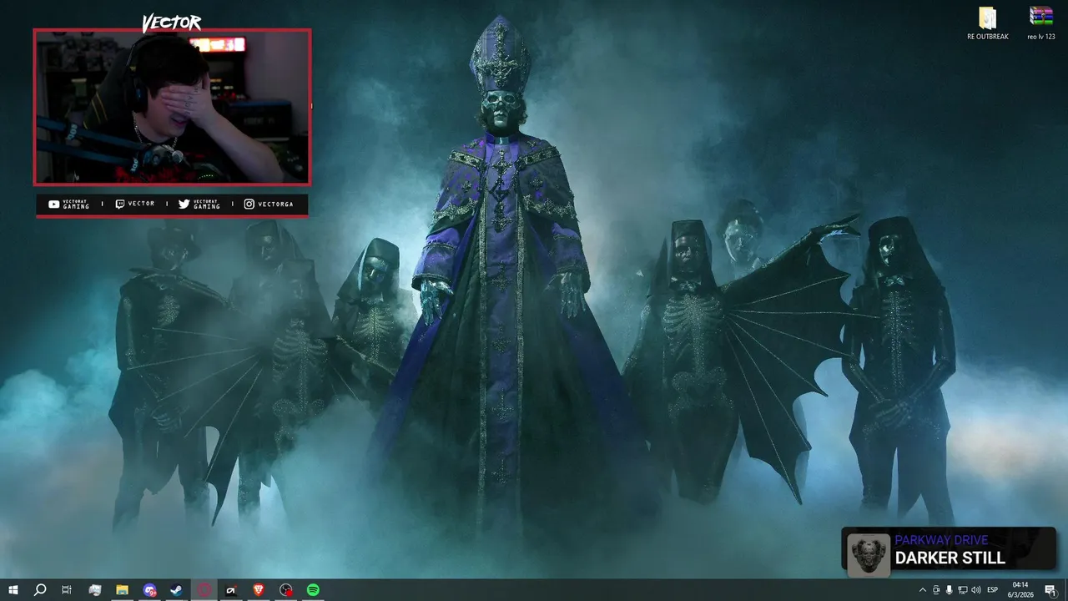Click the webcam overlay video feed
The height and width of the screenshot is (601, 1068).
tap(172, 107)
